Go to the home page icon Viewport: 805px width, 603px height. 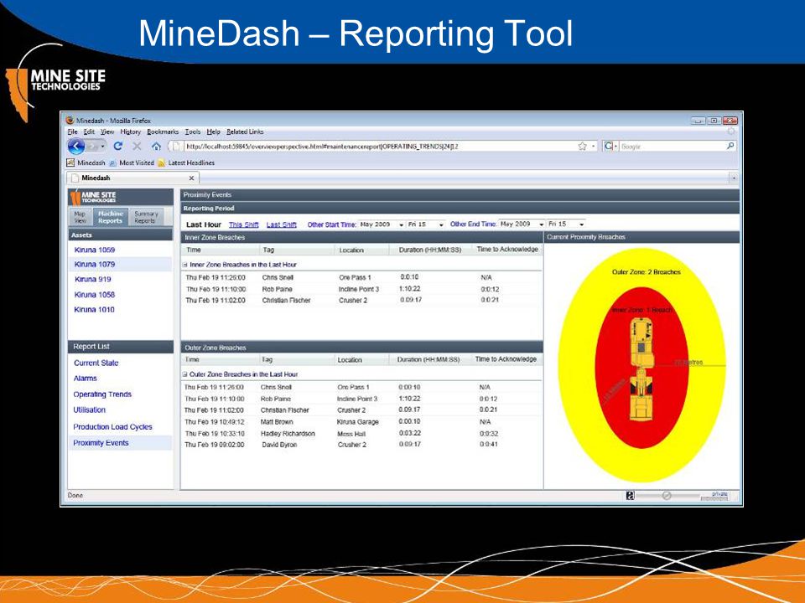156,146
